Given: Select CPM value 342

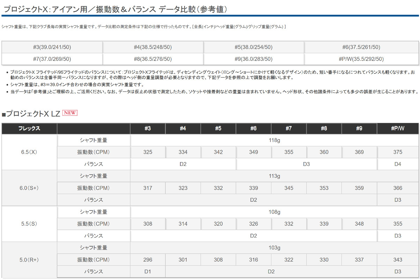Looking at the screenshot, I should coord(218,152).
